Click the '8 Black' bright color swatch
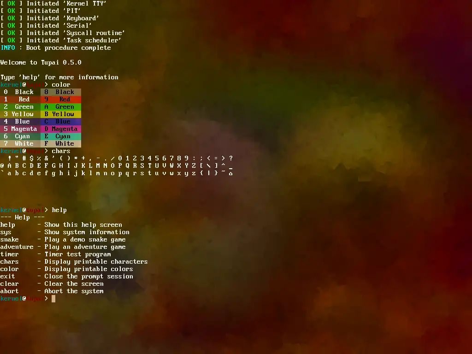 61,92
